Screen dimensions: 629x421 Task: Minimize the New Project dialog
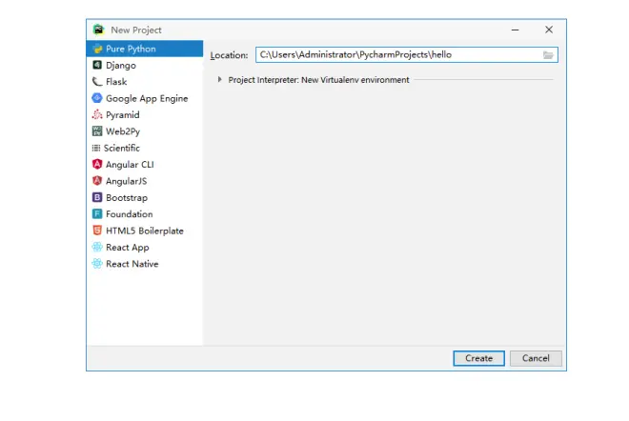[x=515, y=30]
